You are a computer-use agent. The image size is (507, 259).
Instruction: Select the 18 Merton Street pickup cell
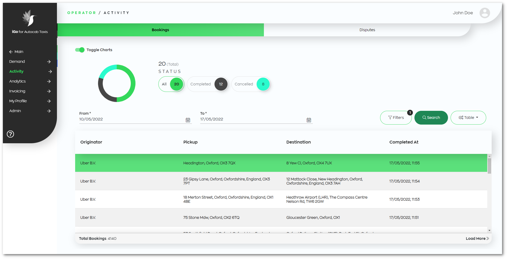[228, 199]
